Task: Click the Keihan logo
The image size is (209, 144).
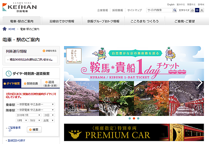Action: coord(20,7)
